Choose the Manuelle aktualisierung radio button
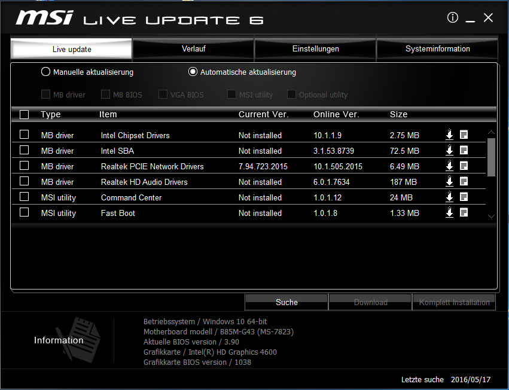The height and width of the screenshot is (390, 509). pyautogui.click(x=46, y=72)
